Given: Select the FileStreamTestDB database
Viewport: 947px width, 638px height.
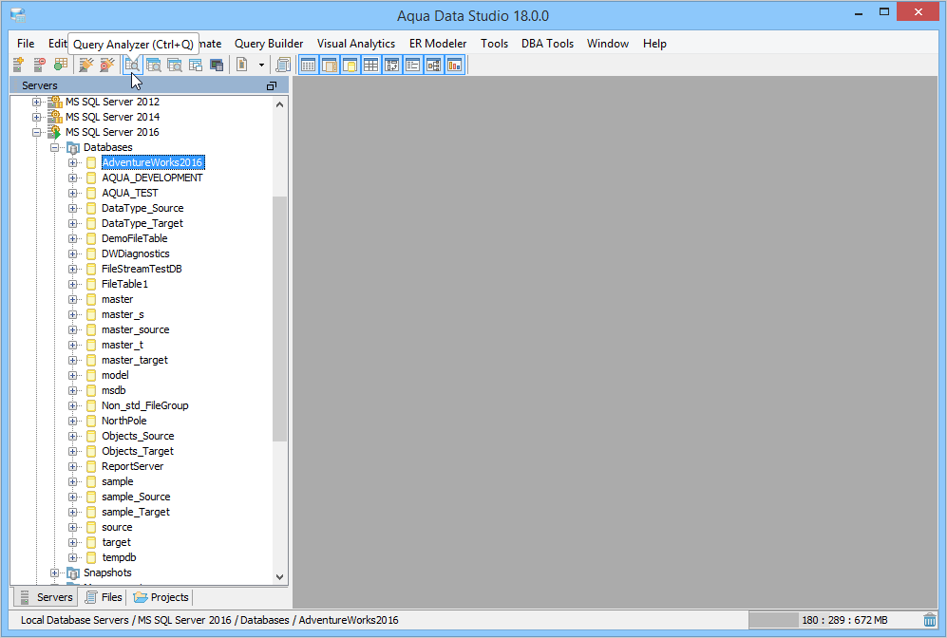Looking at the screenshot, I should click(x=142, y=269).
